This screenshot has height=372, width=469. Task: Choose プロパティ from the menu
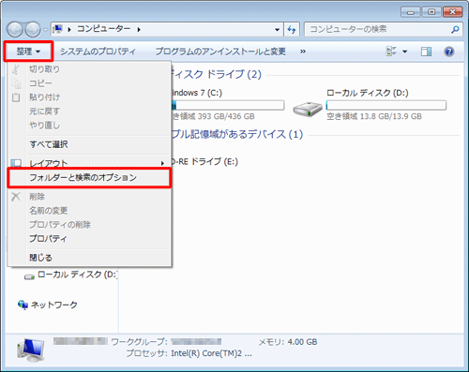[89, 239]
